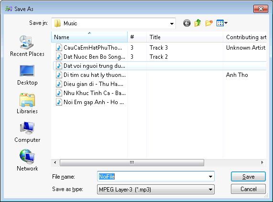Viewport: 273px width, 202px height.
Task: Go up one folder level icon
Action: pyautogui.click(x=198, y=23)
